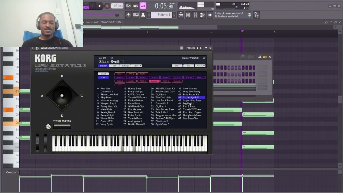Select the 'Pop Man' preset
Screen dimensions: 343x193
[105, 88]
